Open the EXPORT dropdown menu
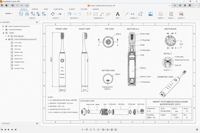Screen dimensions: 200x133 (181, 18)
